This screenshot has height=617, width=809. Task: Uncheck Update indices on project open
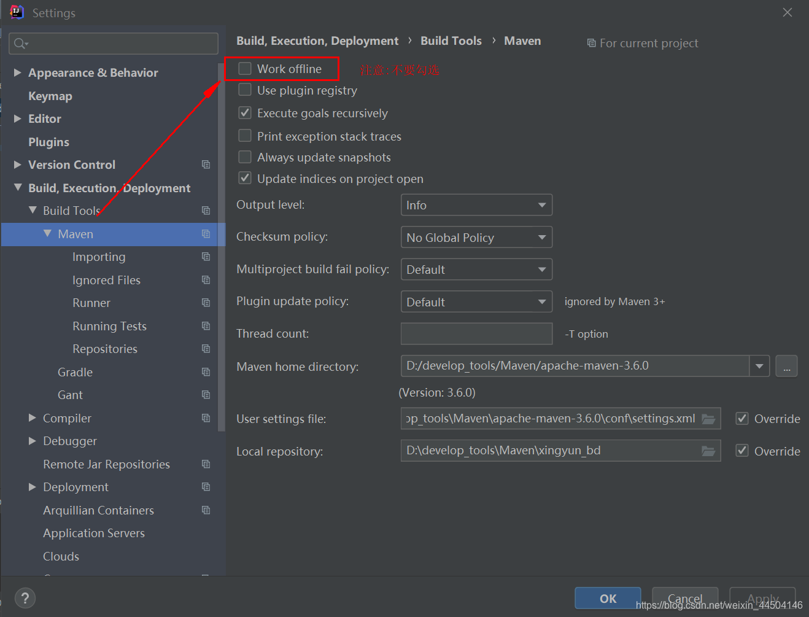(x=245, y=178)
